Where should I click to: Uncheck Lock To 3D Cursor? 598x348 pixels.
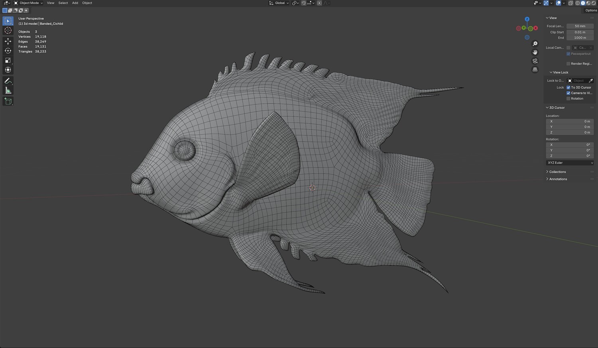pyautogui.click(x=568, y=88)
